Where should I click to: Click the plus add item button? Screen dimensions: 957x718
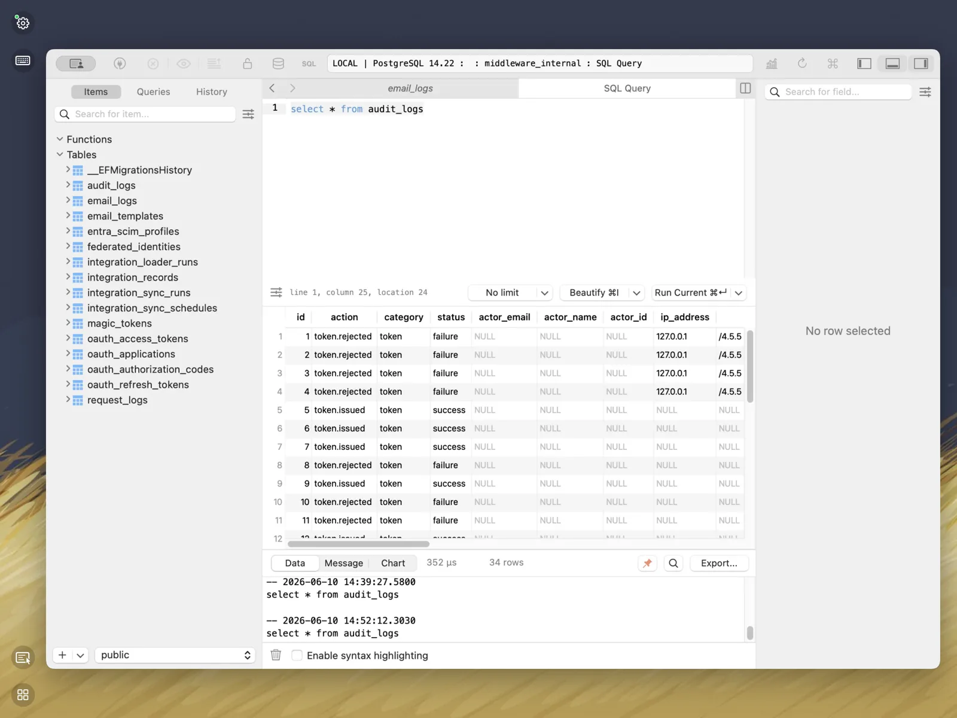coord(62,655)
